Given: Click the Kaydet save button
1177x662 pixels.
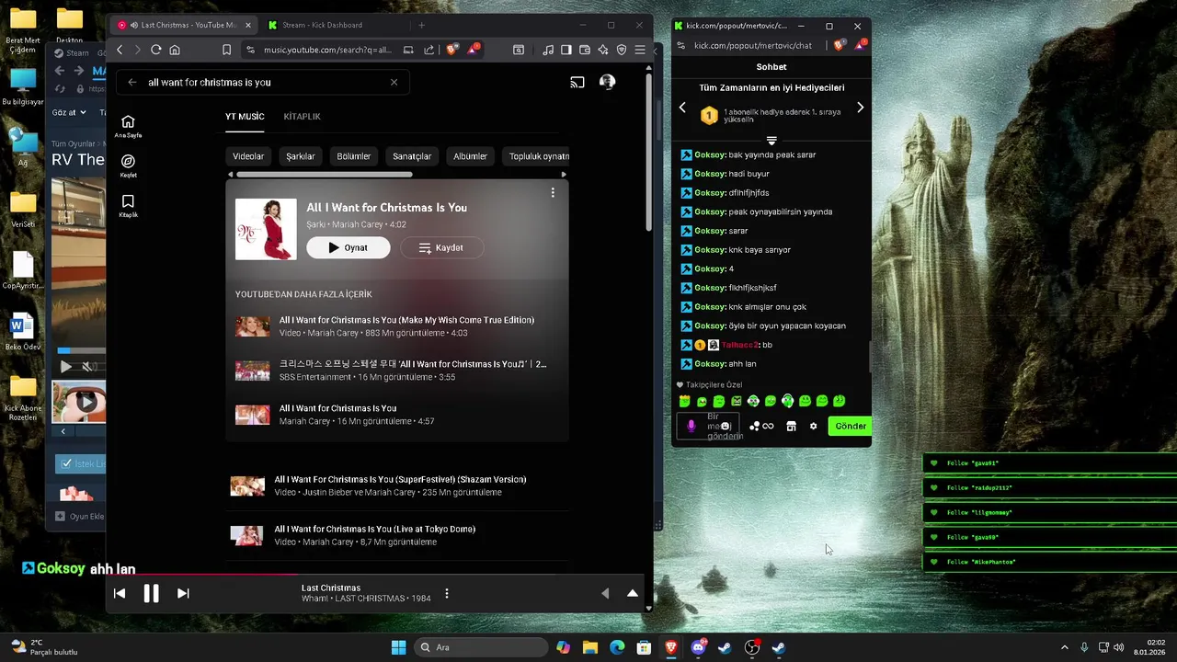Looking at the screenshot, I should tap(441, 247).
